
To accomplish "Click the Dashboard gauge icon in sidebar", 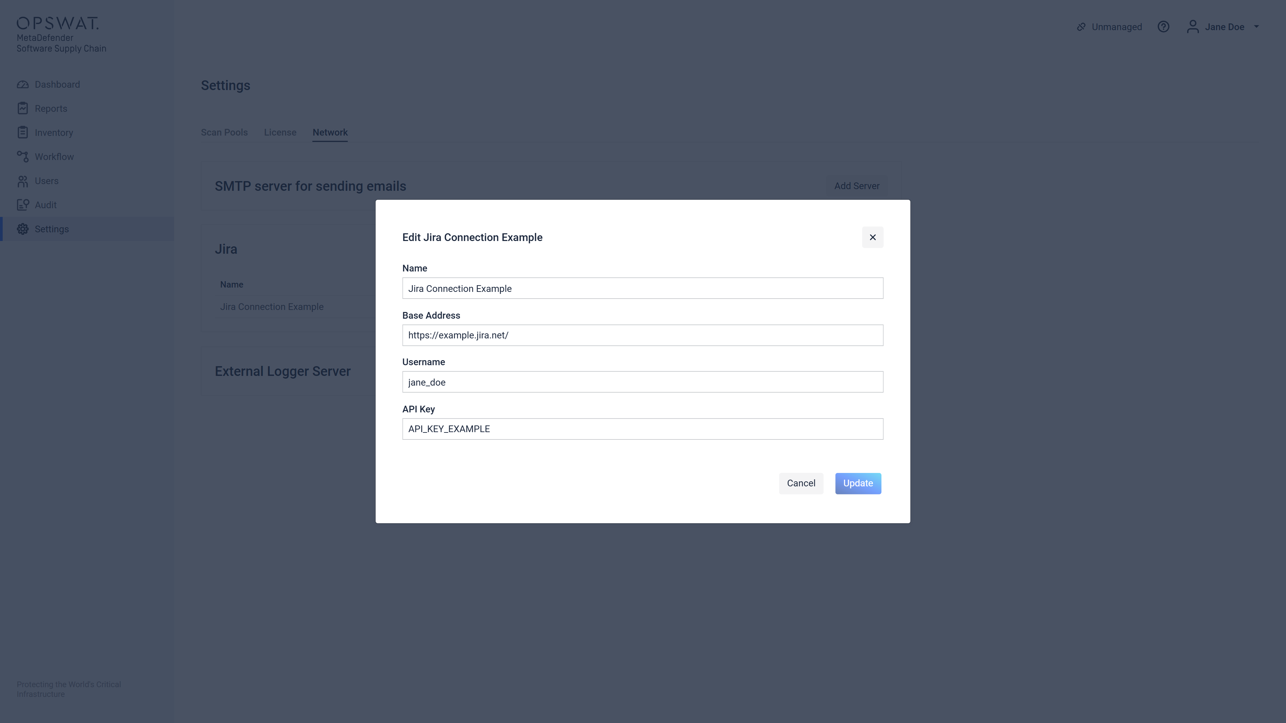I will [x=22, y=85].
